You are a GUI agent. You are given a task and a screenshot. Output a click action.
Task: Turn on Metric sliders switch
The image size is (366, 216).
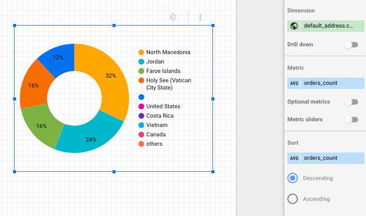351,120
